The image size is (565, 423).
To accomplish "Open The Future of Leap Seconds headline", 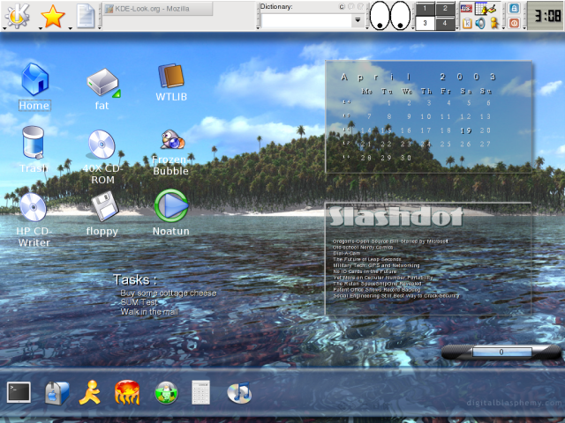I will pos(367,259).
